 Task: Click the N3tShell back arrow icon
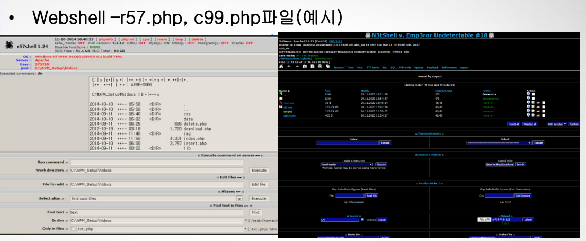click(x=289, y=67)
